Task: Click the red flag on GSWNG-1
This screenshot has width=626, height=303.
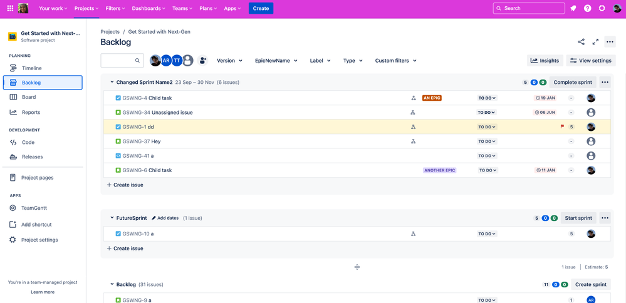Action: pos(562,127)
